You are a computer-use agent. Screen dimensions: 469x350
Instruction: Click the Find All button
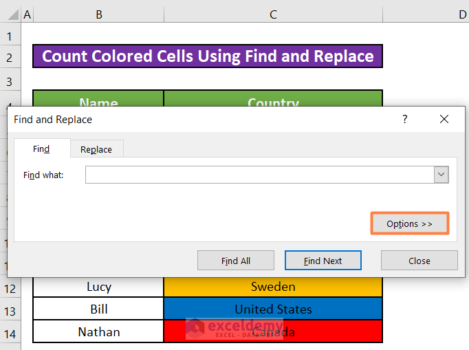235,261
